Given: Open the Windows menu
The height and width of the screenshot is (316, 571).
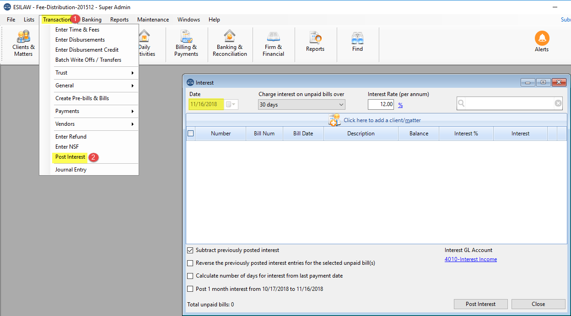Looking at the screenshot, I should coord(189,20).
